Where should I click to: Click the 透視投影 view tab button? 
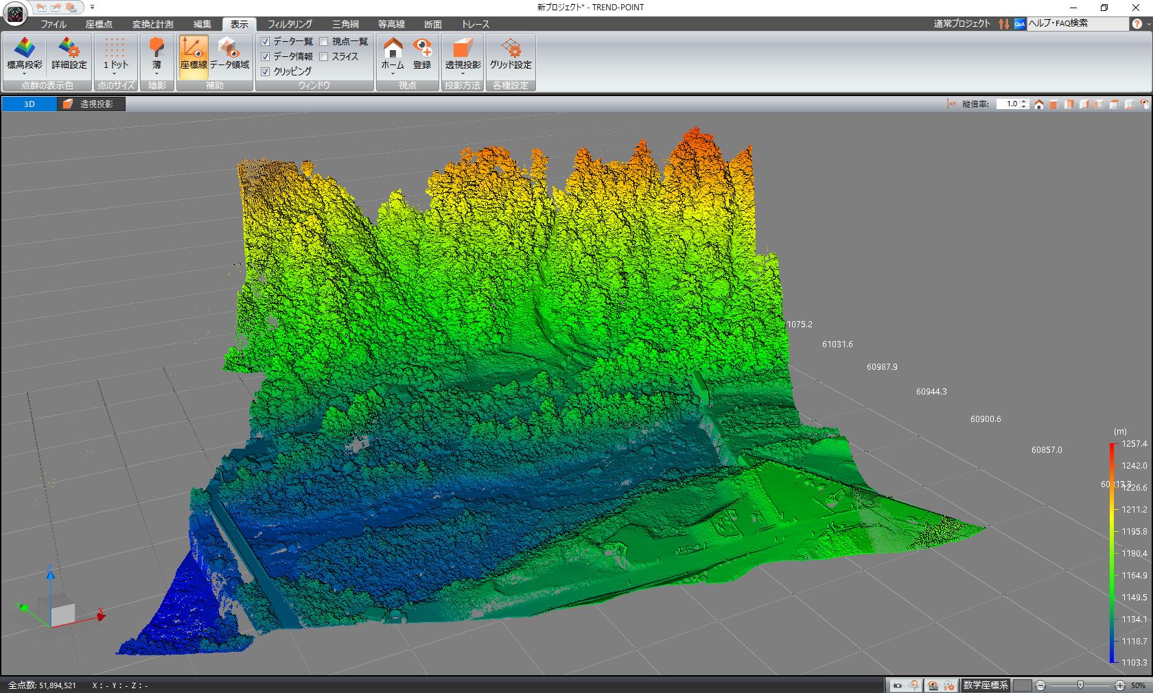[92, 104]
